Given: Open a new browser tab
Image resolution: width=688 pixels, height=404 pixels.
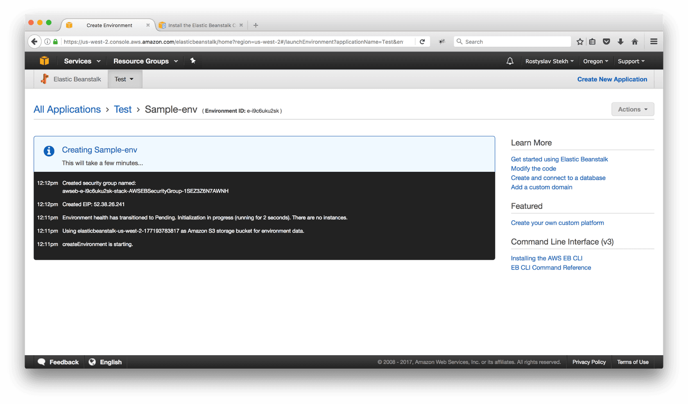Looking at the screenshot, I should (256, 25).
